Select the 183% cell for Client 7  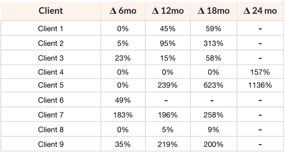(x=123, y=115)
